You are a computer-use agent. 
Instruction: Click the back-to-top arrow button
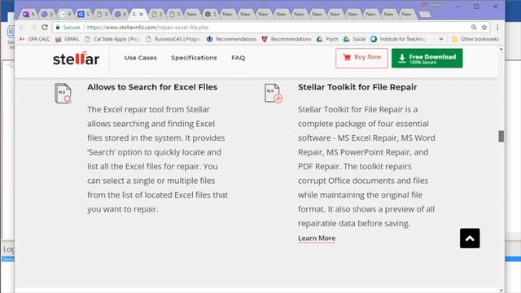click(x=470, y=238)
